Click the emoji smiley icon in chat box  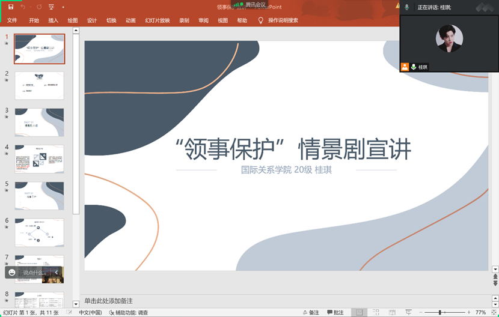[x=12, y=273]
